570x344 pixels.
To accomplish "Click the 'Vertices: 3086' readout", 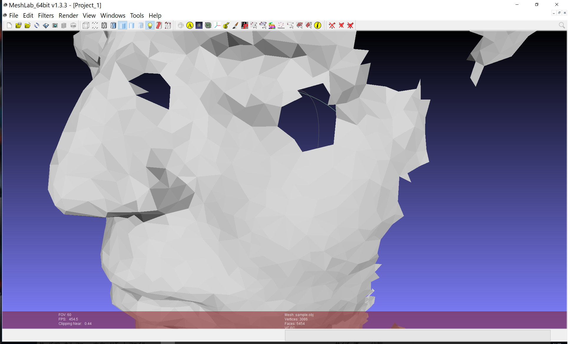I will (296, 319).
